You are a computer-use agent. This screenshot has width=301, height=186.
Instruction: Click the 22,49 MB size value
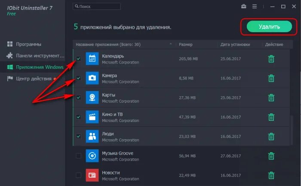187,175
